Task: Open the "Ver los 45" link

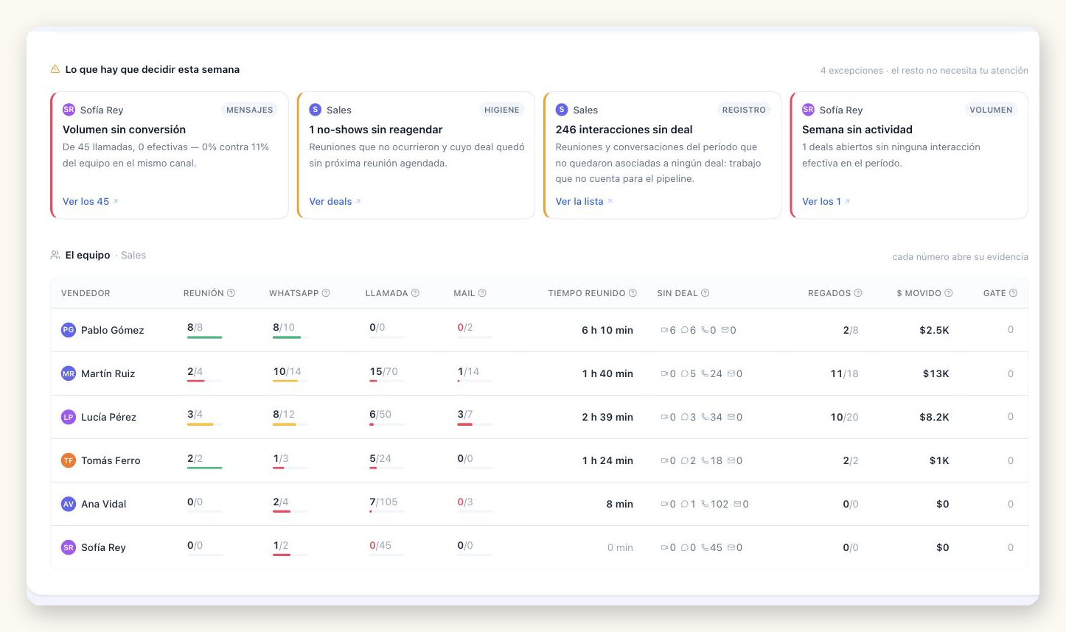Action: coord(90,201)
